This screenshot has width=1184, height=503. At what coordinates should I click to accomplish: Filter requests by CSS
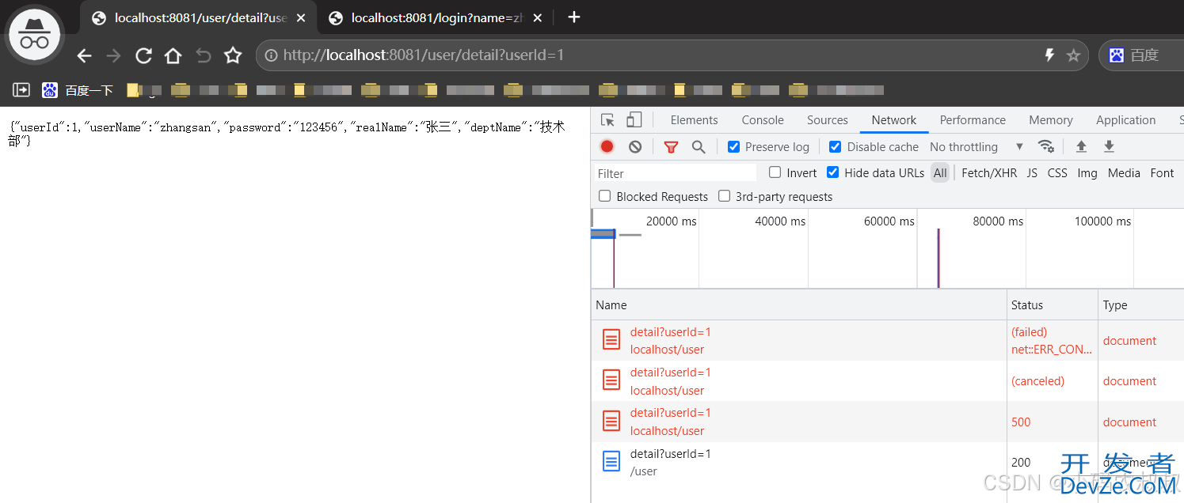pos(1057,172)
